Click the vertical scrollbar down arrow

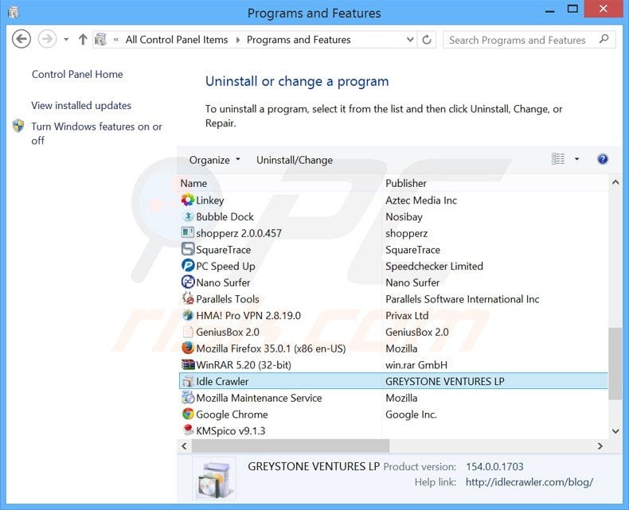point(615,431)
